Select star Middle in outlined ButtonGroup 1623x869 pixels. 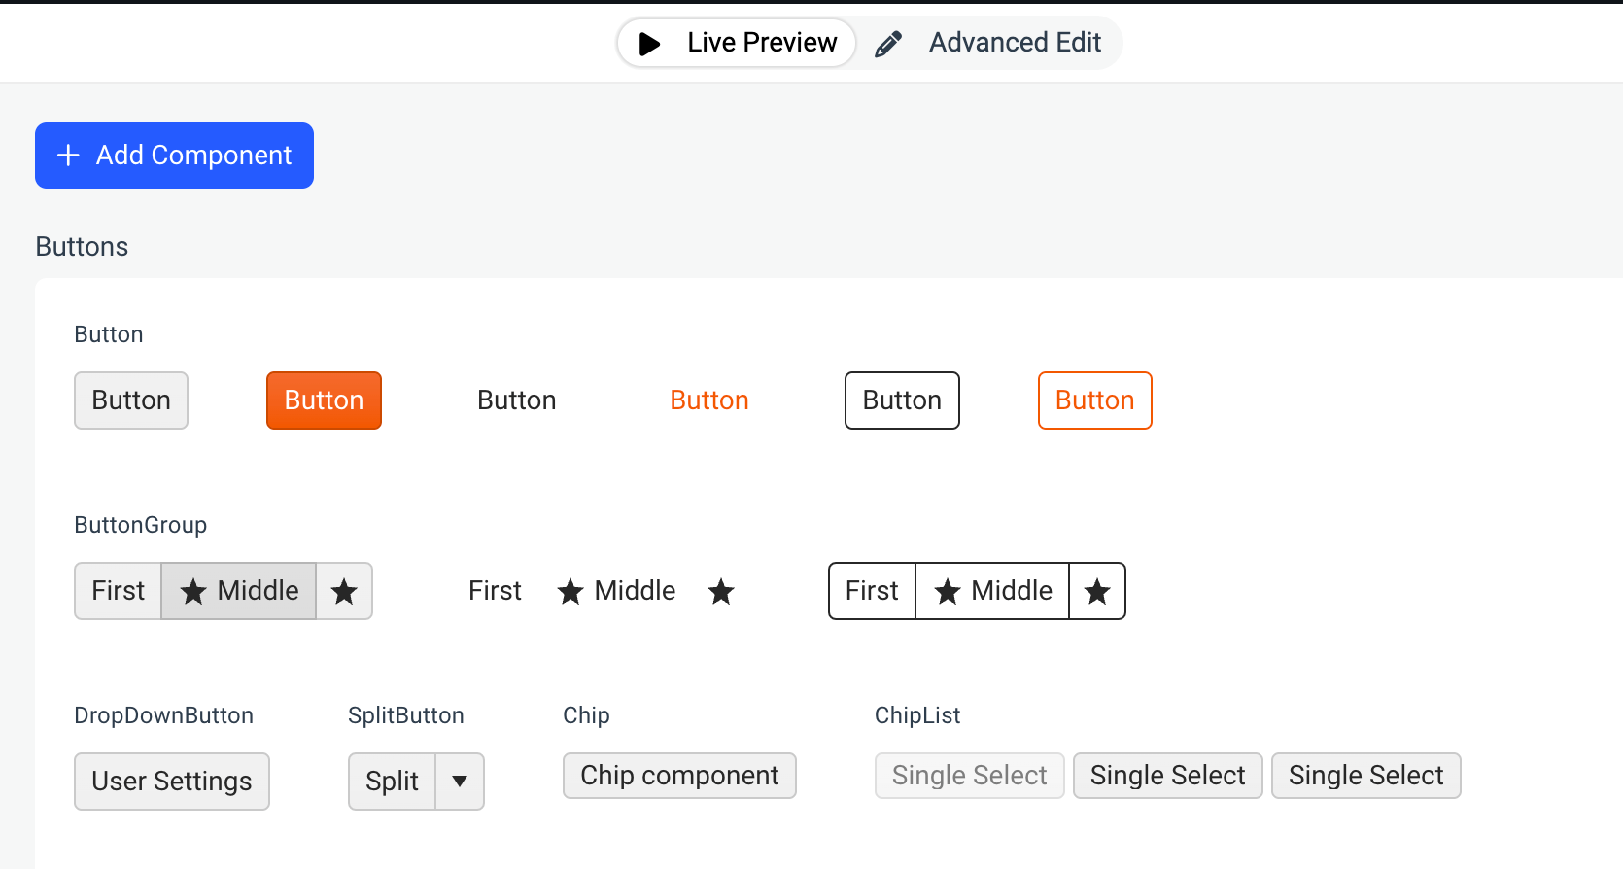point(992,591)
